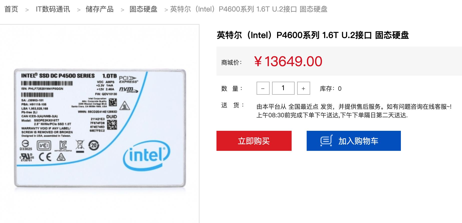Click the 立即购买 red button
The width and height of the screenshot is (462, 223).
254,141
